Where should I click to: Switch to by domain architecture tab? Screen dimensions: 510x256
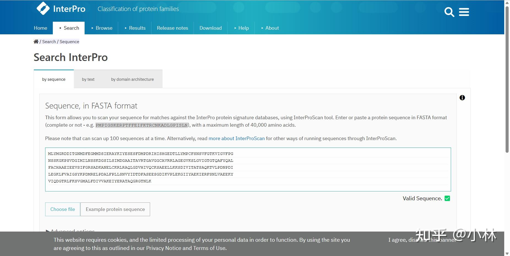132,79
